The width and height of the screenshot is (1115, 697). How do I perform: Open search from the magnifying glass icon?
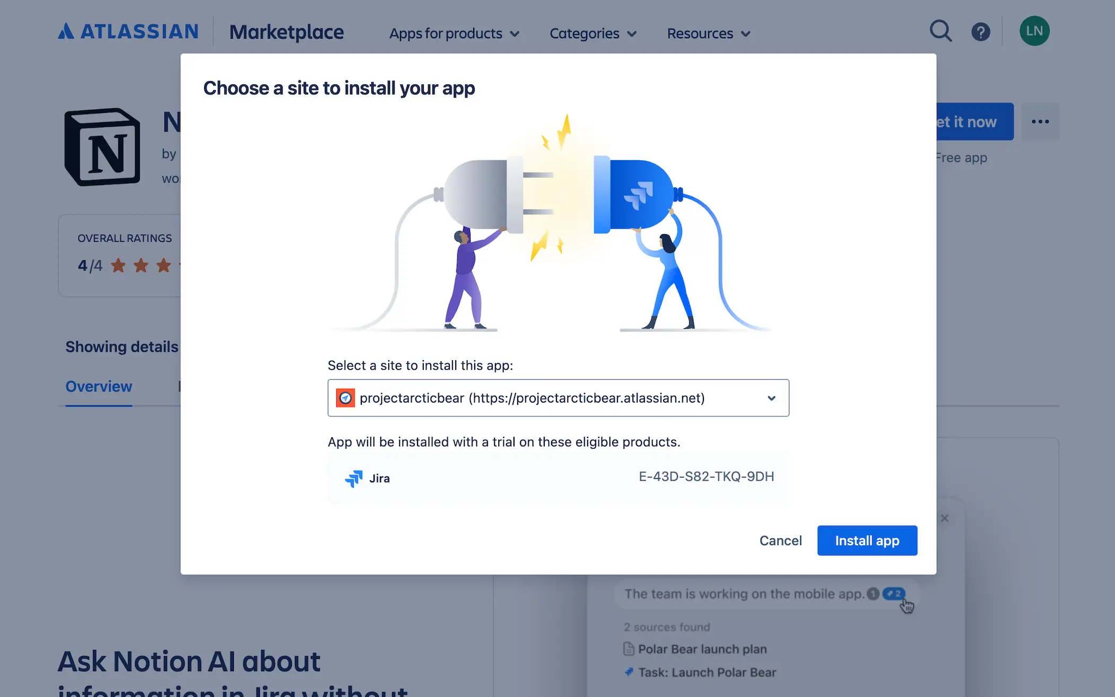coord(940,31)
